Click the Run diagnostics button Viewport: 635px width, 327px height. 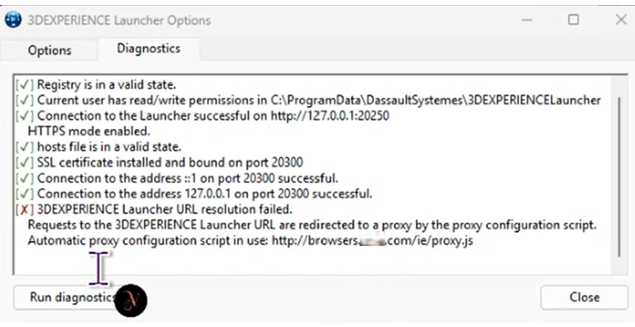click(x=73, y=297)
